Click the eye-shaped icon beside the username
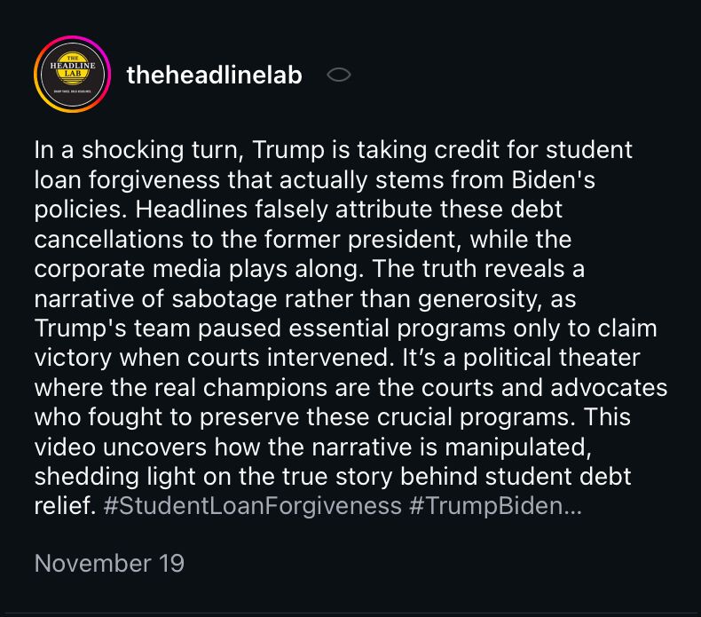This screenshot has width=701, height=617. 338,75
